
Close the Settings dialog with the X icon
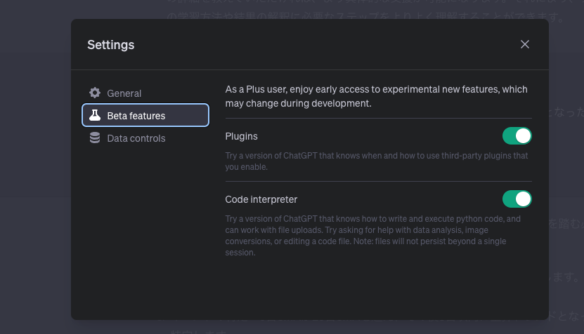(x=525, y=44)
